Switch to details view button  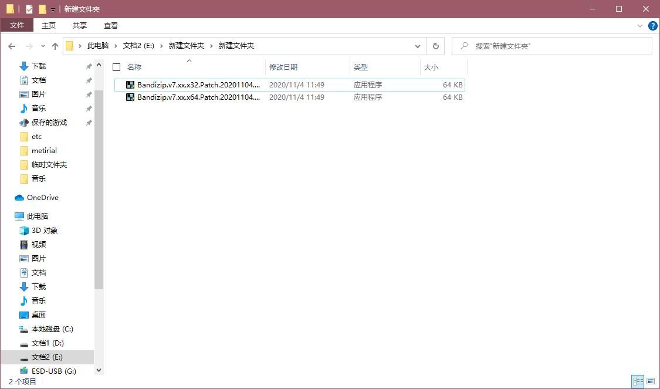click(638, 381)
